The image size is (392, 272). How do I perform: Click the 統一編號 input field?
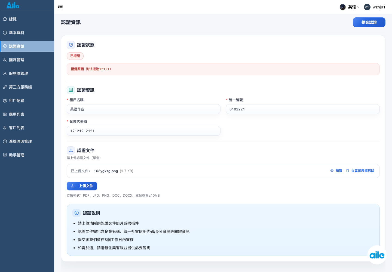click(303, 109)
